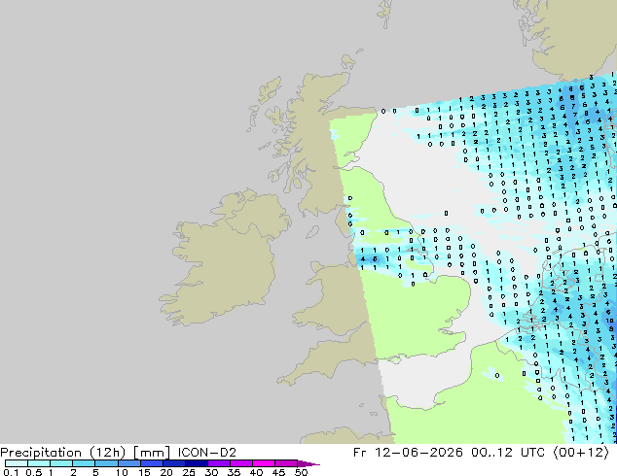Click the 'Precipitation (12h) [mm]' title text
Image resolution: width=617 pixels, height=476 pixels.
tap(85, 453)
